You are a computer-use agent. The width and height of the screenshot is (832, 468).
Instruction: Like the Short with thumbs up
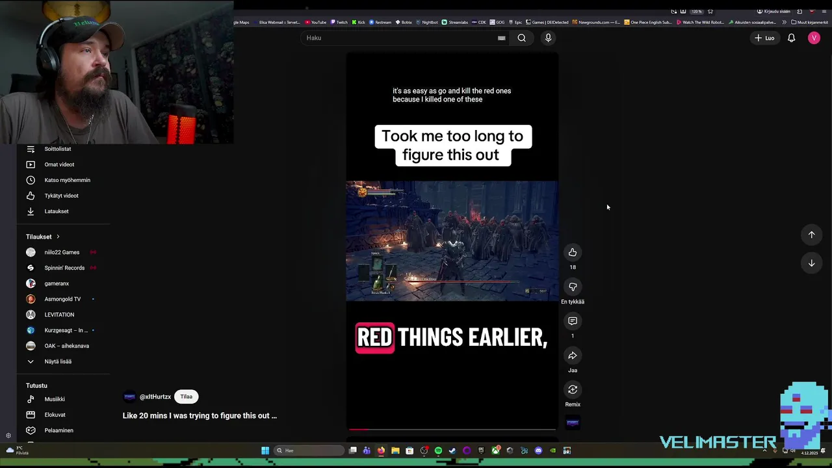click(573, 252)
